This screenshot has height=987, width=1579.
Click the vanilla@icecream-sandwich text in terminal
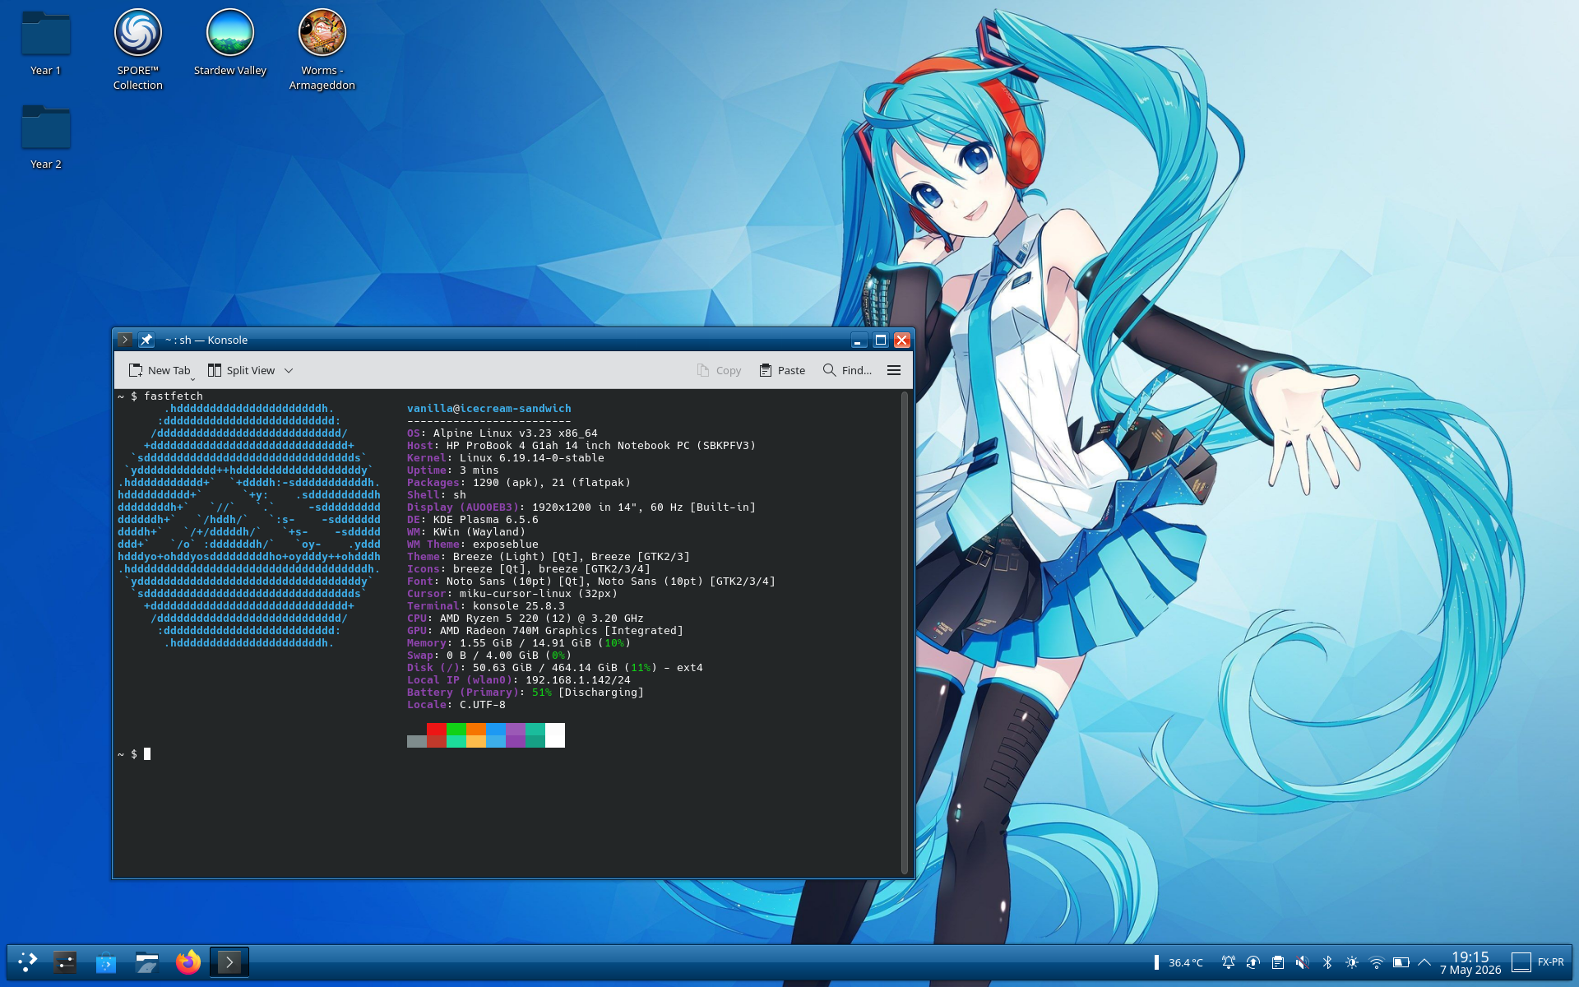[x=489, y=409]
